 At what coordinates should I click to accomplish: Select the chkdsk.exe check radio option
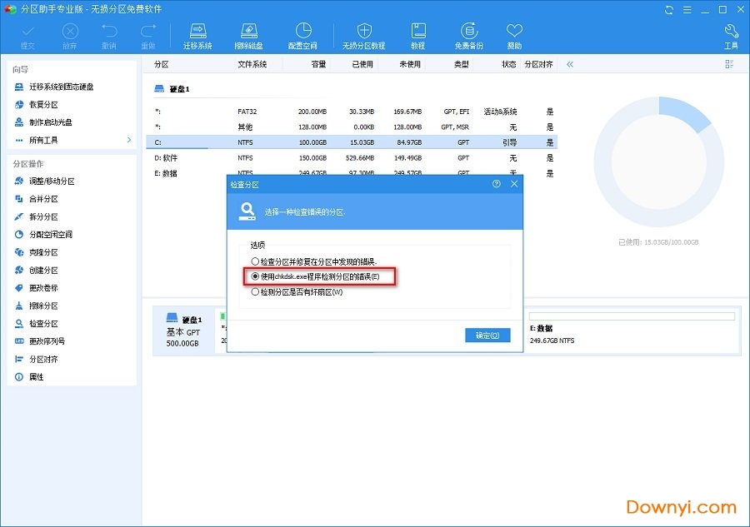pyautogui.click(x=255, y=276)
